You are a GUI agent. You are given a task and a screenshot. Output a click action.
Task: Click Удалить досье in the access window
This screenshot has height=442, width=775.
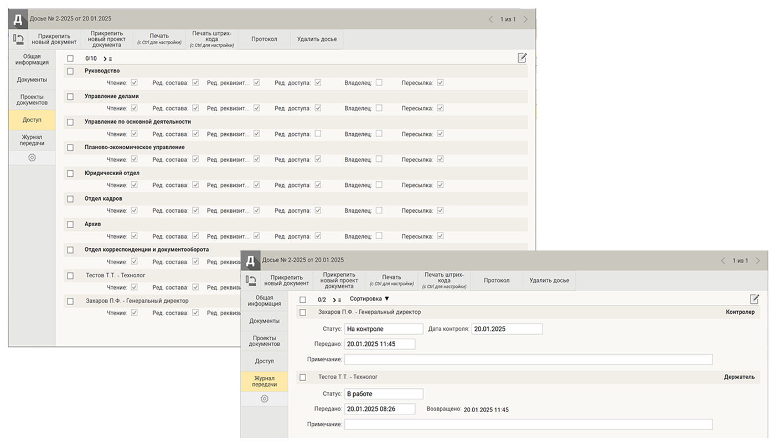coord(317,39)
